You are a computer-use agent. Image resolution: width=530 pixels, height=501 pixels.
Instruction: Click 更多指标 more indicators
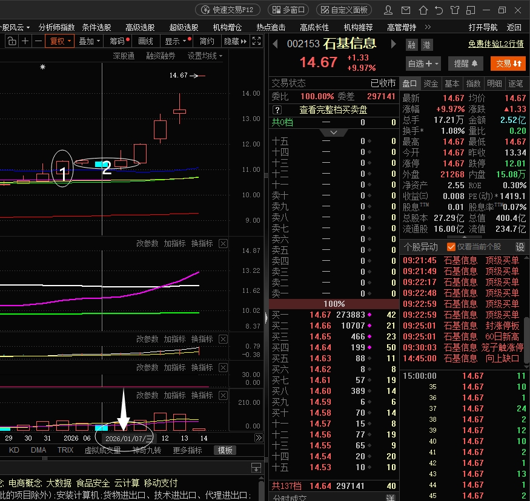pos(187,450)
